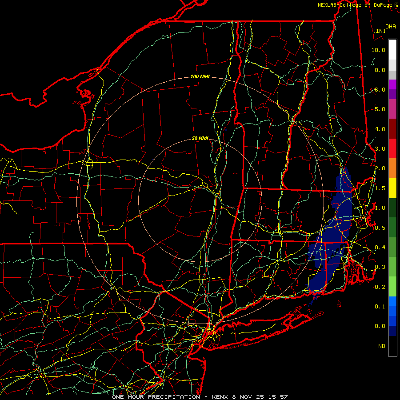Click the bright red legend swatch
This screenshot has width=400, height=400.
392,148
